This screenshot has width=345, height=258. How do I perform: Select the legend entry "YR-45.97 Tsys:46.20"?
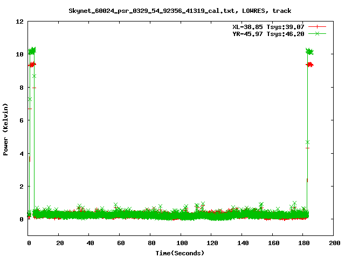(268, 34)
